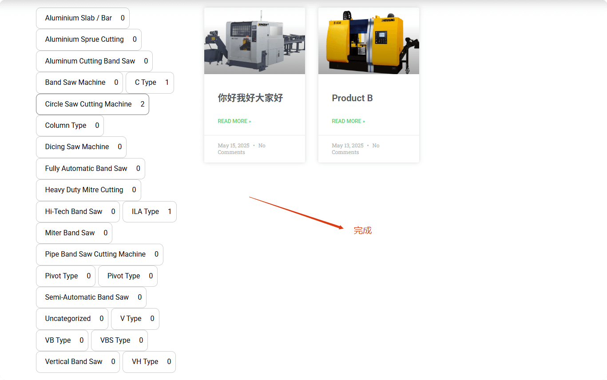This screenshot has width=607, height=380.
Task: Open the 你好我好大家好 post title
Action: [250, 98]
